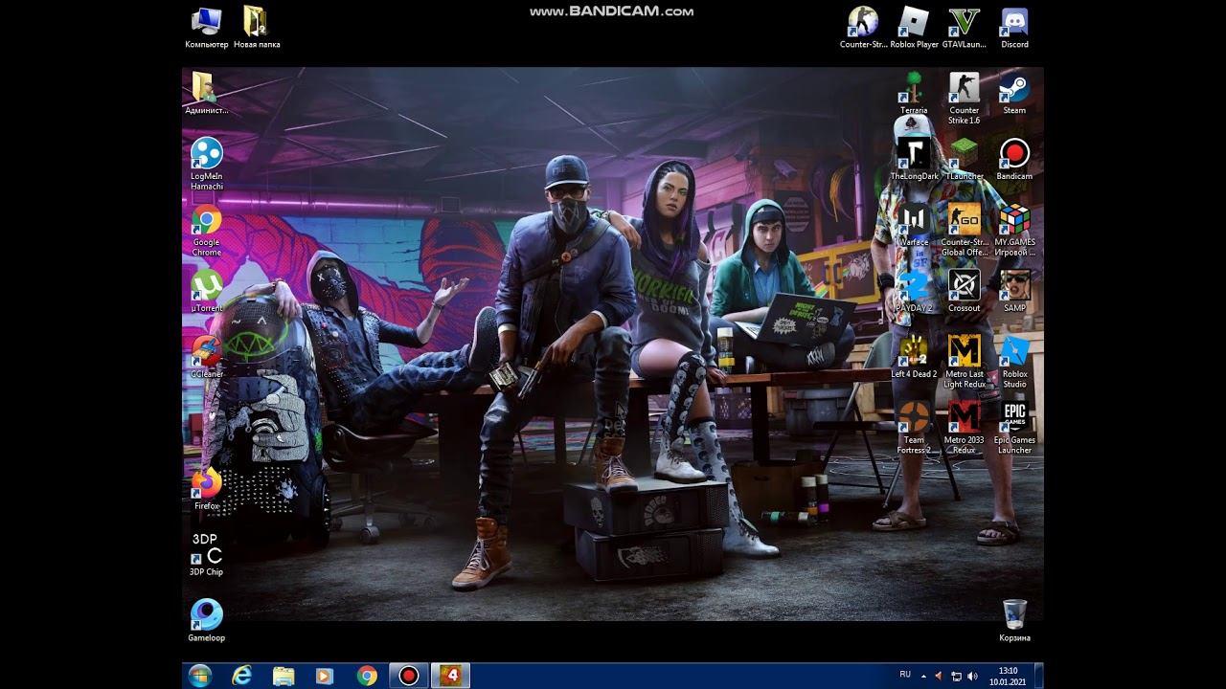Launch GTAVLauncher shortcut
Viewport: 1226px width, 689px height.
point(964,28)
